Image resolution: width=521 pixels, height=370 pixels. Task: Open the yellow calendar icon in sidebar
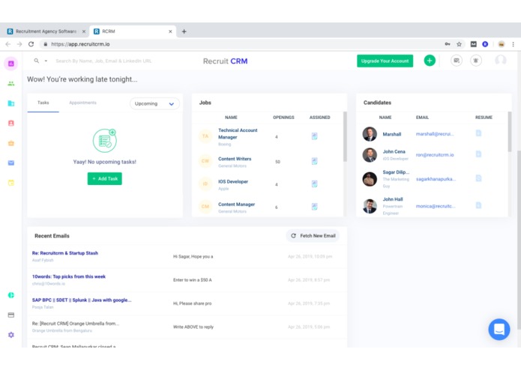(11, 183)
